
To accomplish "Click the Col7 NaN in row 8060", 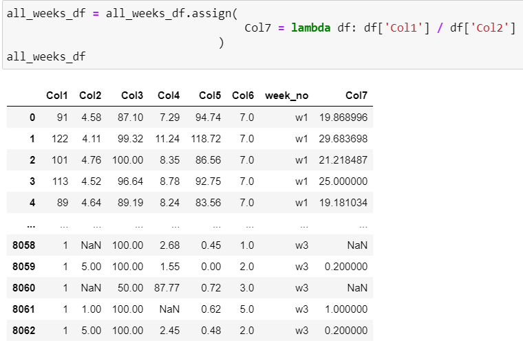I will tap(357, 288).
